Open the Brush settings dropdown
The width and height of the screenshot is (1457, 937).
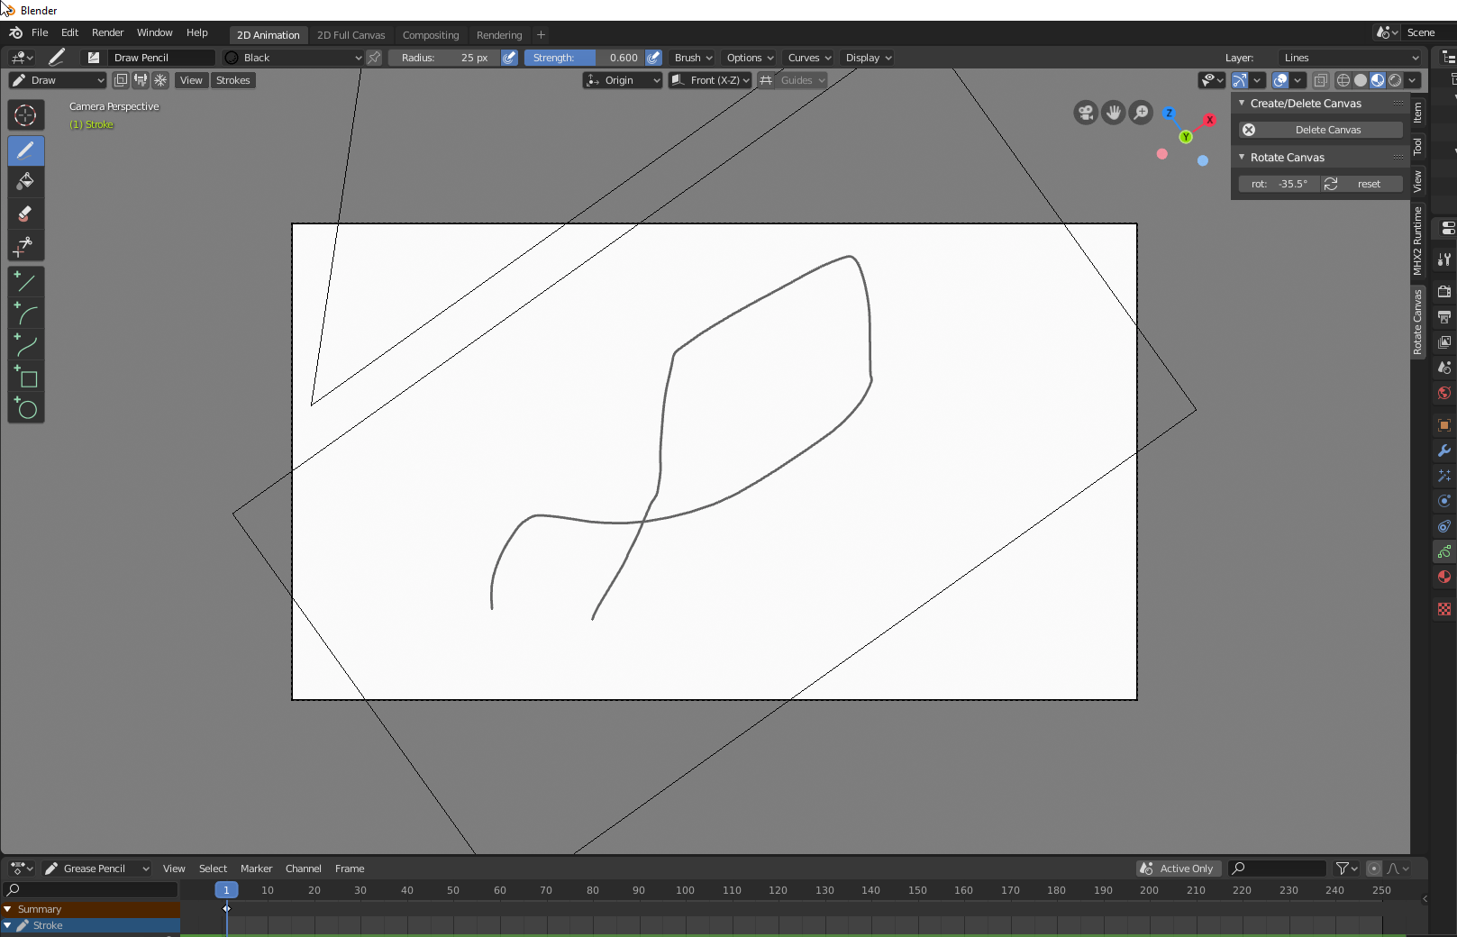693,58
